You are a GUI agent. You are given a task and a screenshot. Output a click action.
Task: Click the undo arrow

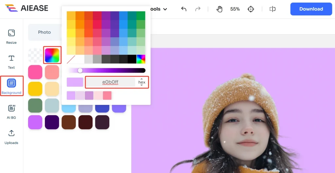pos(184,9)
